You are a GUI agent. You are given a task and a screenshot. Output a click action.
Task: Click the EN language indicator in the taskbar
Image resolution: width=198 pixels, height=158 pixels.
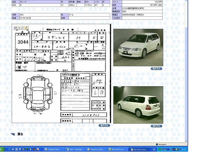point(154,149)
